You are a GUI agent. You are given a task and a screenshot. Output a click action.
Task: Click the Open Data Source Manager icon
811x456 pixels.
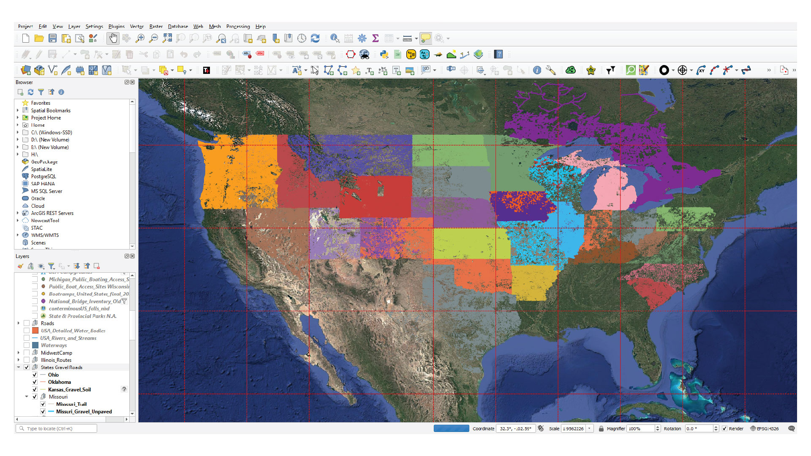click(x=26, y=70)
